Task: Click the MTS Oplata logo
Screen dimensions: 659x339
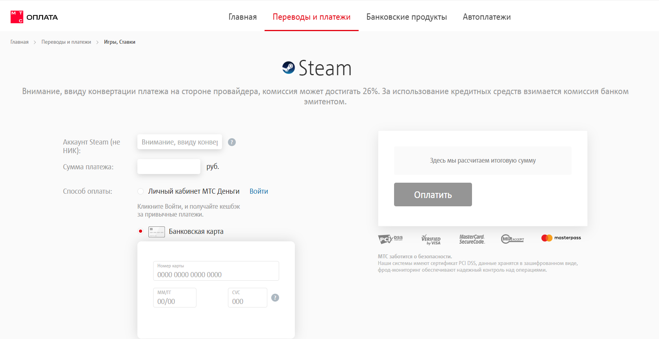Action: (x=34, y=17)
